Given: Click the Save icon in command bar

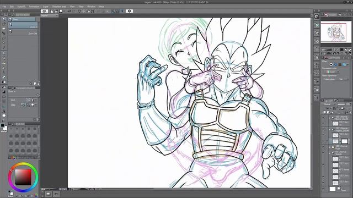Looking at the screenshot, I should coord(60,11).
